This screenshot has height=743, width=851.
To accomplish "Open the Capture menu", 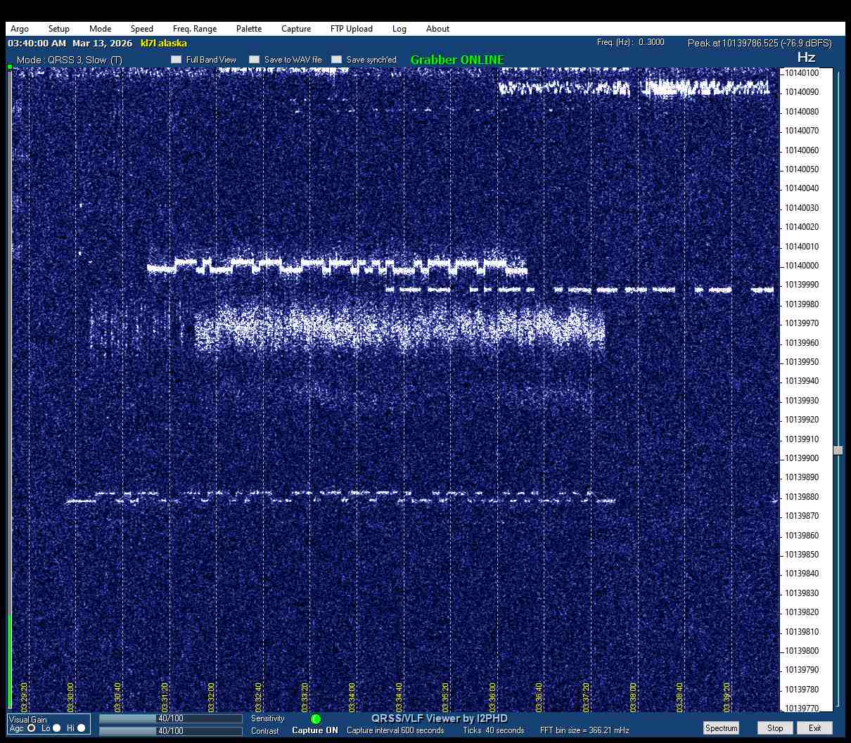I will 296,29.
